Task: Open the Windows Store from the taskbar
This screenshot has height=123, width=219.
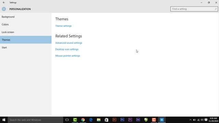Action: point(106,120)
